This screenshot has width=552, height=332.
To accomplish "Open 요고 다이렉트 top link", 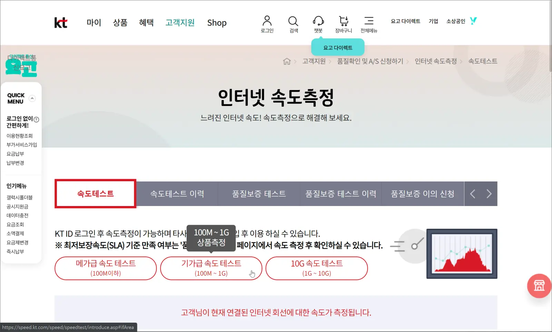I will [x=405, y=21].
